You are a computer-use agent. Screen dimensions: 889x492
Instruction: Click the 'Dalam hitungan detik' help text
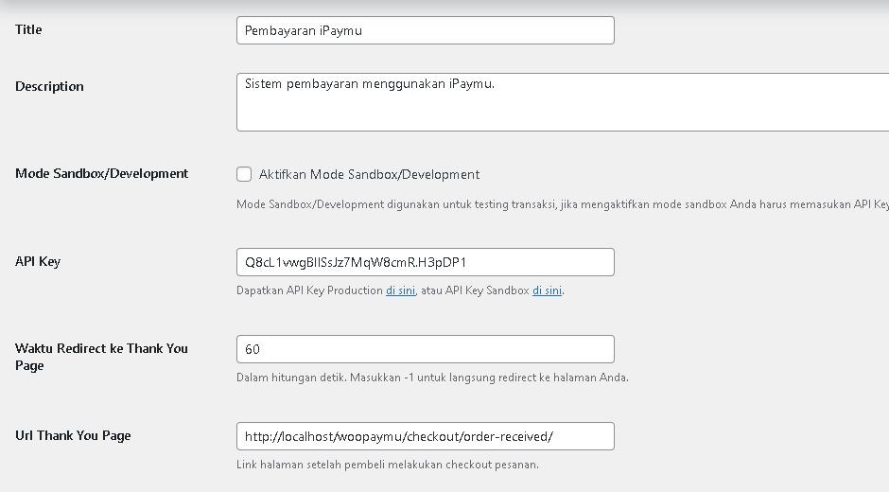(x=432, y=378)
